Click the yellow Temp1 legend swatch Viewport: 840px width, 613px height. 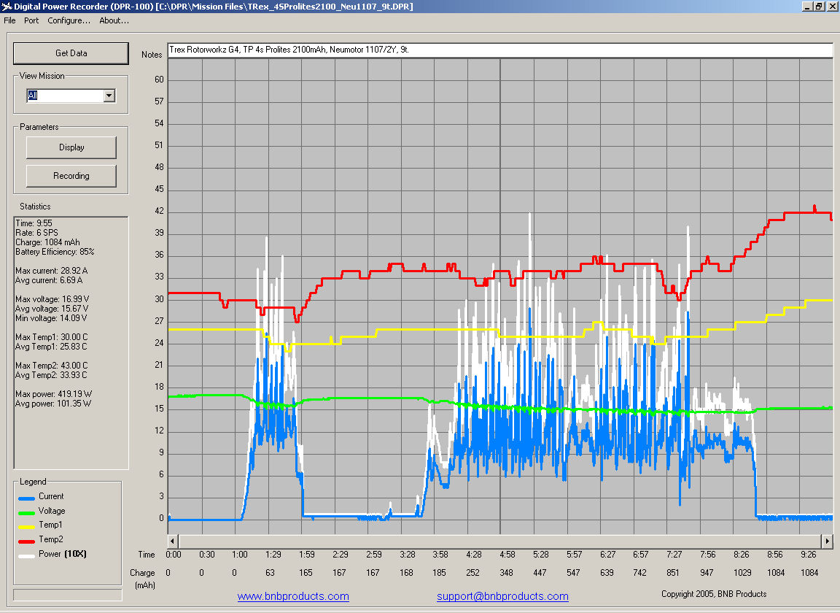[x=26, y=527]
